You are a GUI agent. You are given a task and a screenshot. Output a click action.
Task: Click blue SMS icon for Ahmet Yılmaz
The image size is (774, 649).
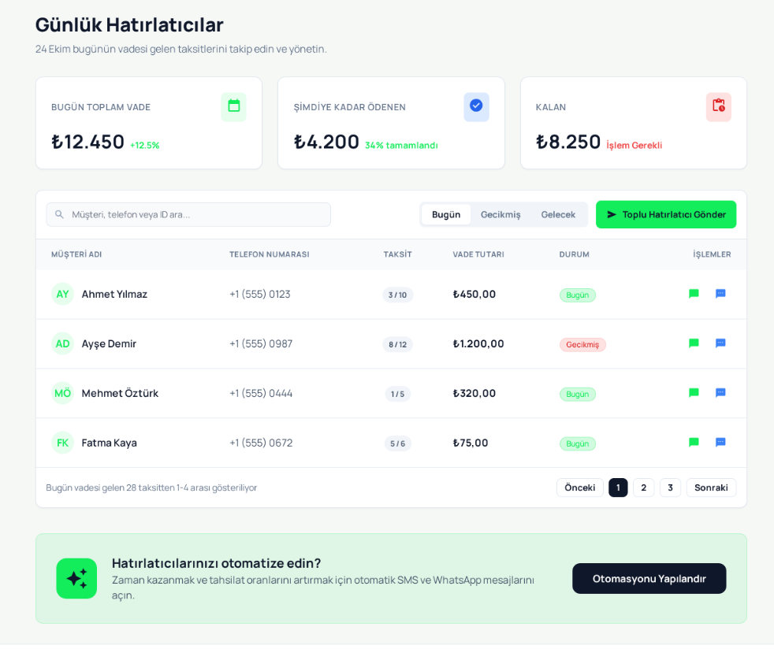tap(720, 294)
